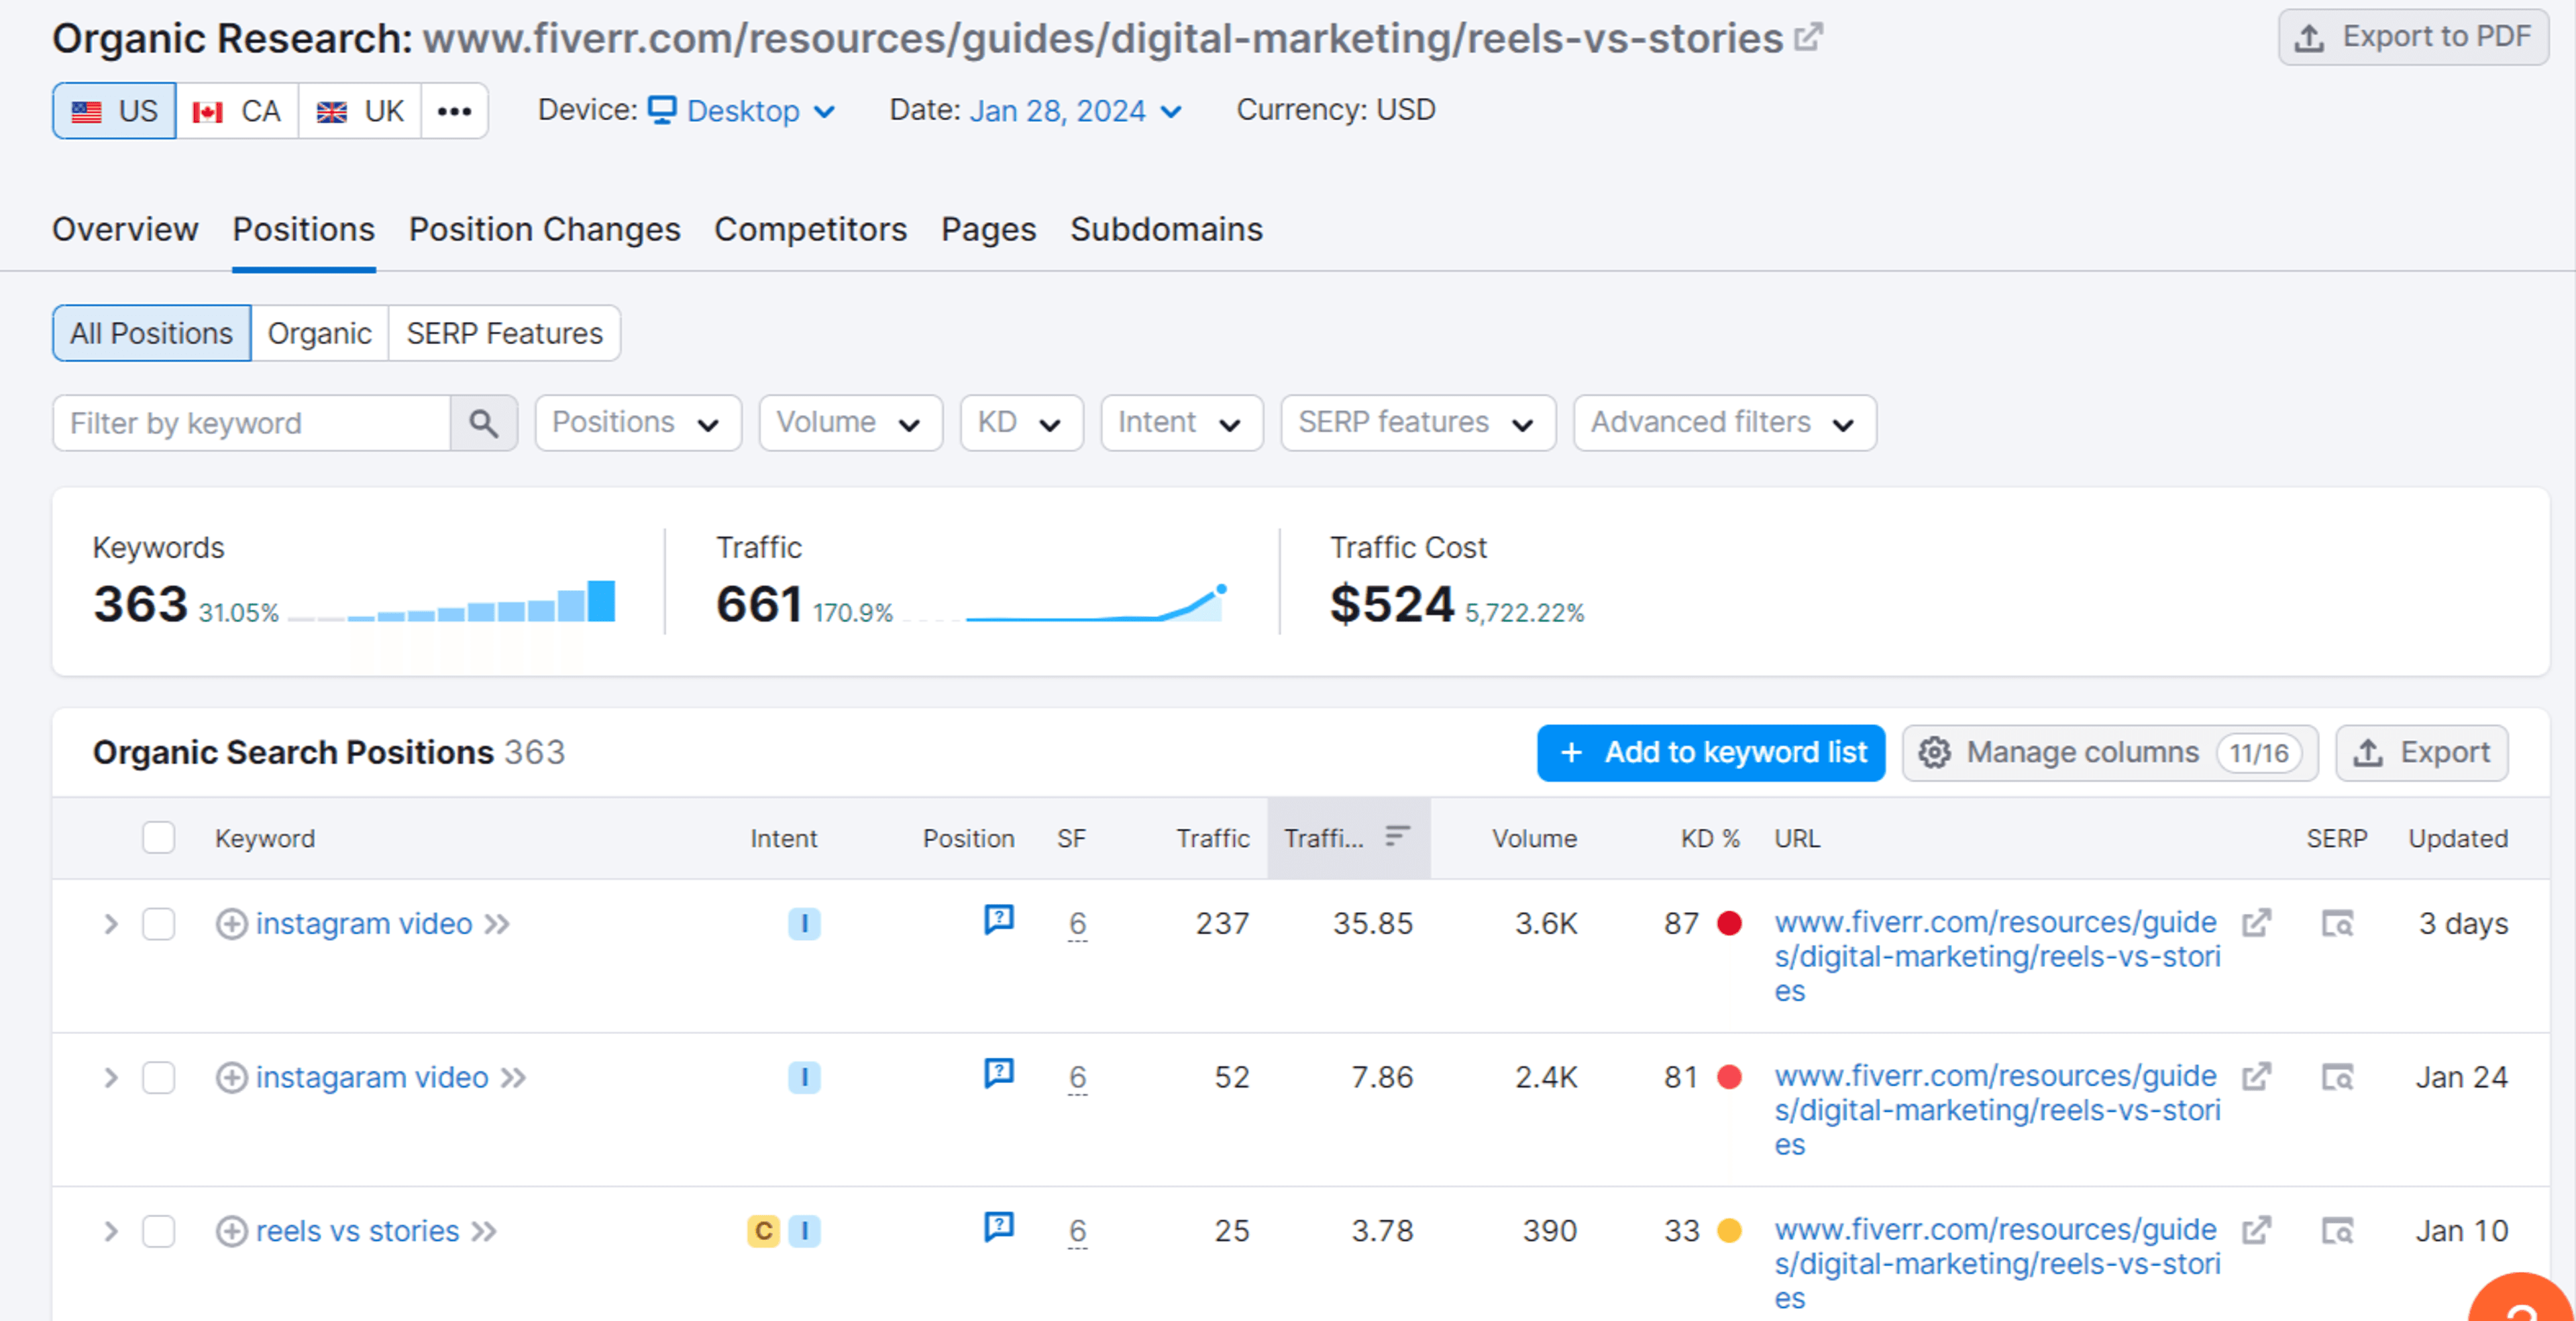
Task: Click the SF count 6 for instagram video
Action: [1077, 924]
